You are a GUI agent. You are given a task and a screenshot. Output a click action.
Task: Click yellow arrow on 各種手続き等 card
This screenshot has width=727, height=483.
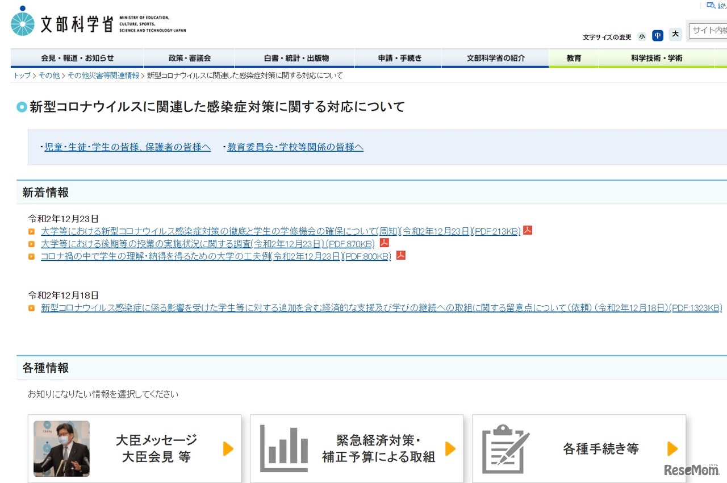click(672, 448)
